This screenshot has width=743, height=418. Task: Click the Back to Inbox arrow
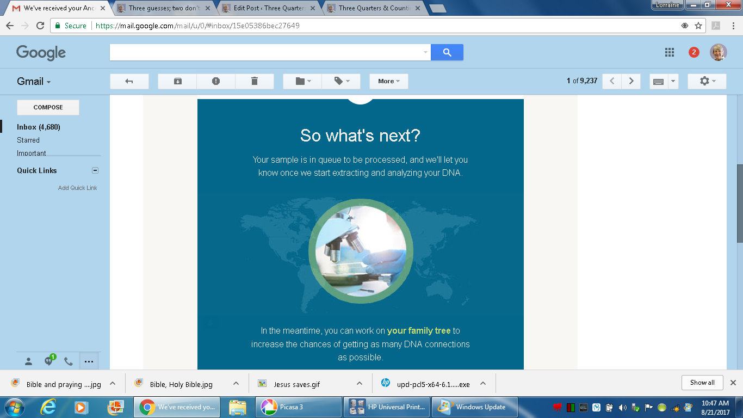pyautogui.click(x=129, y=81)
